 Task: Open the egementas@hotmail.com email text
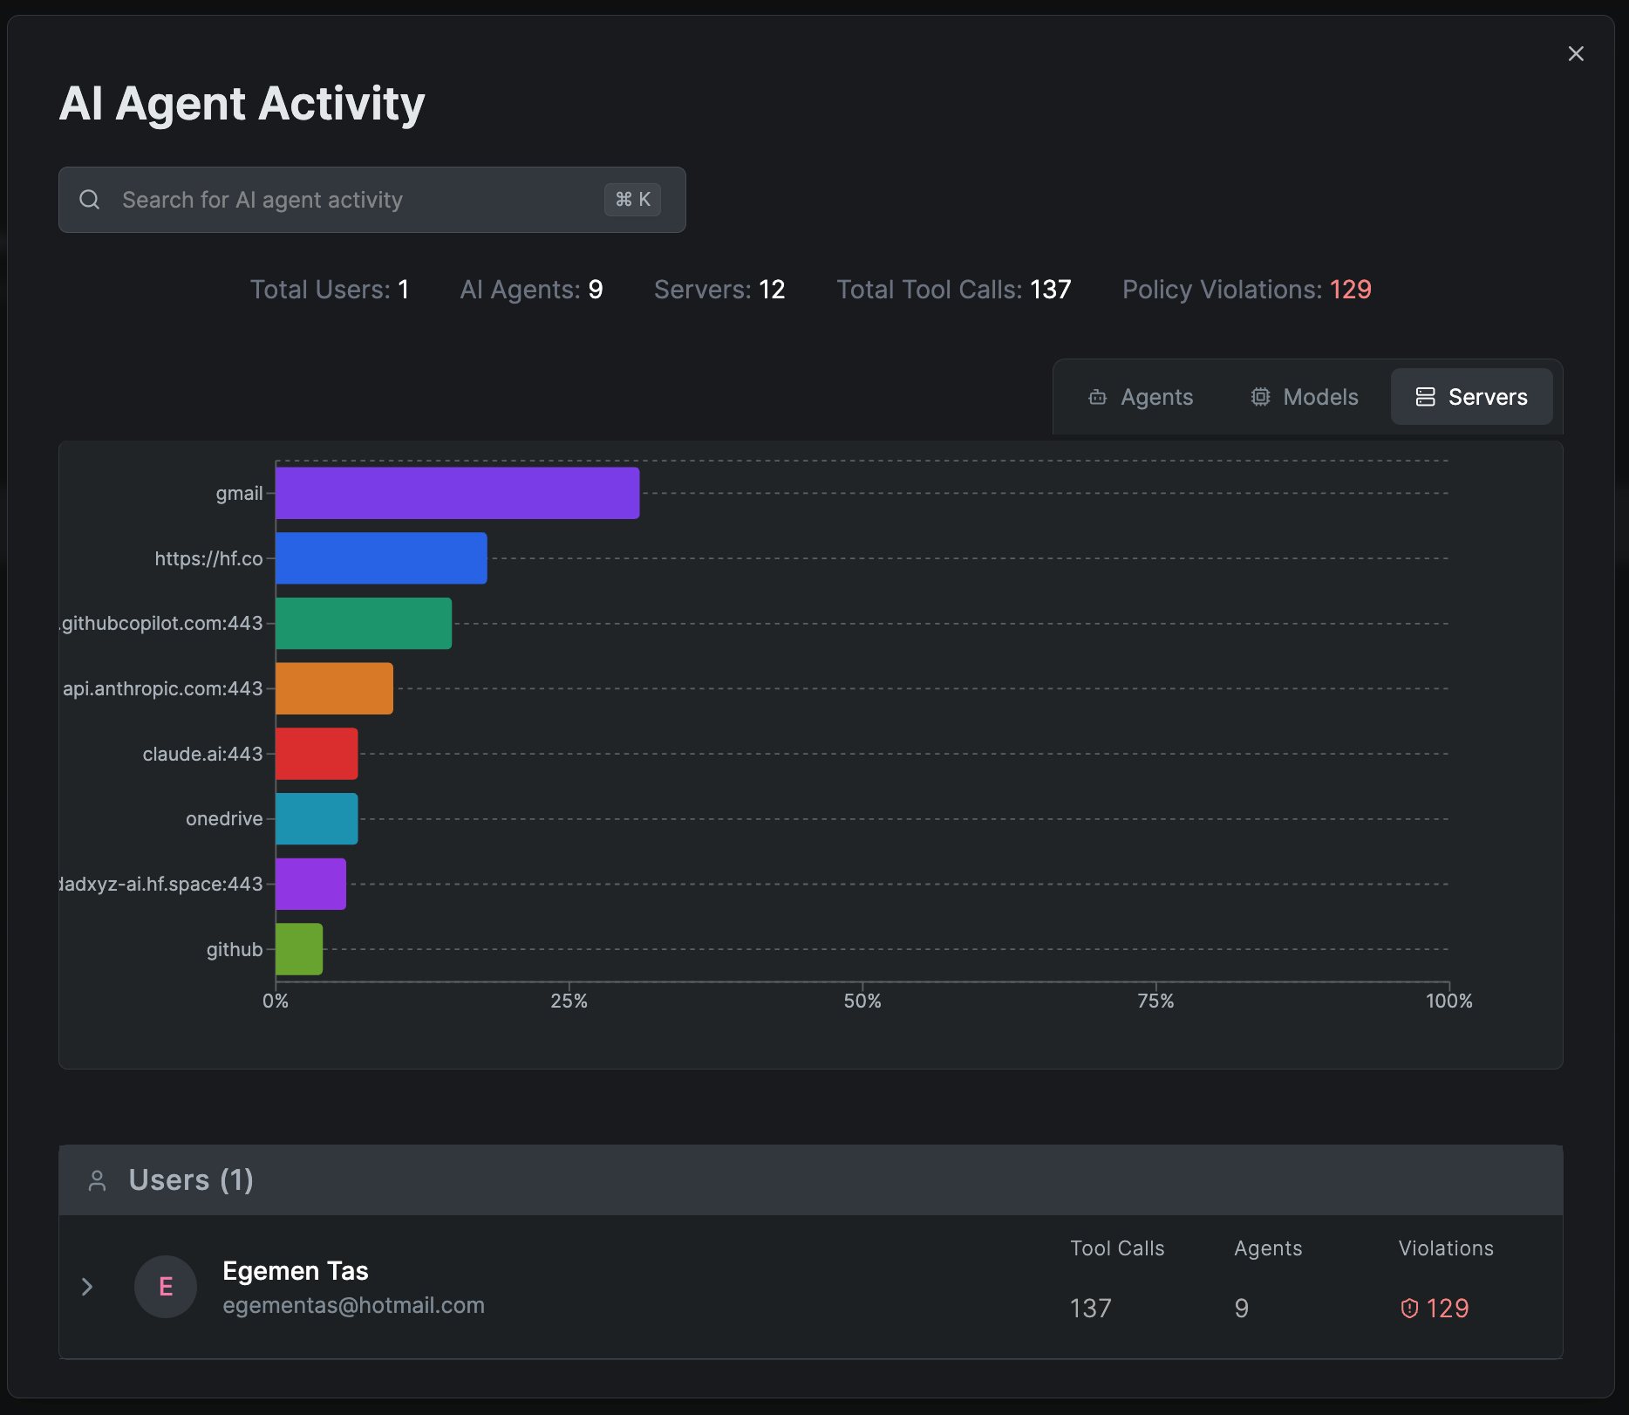coord(353,1306)
